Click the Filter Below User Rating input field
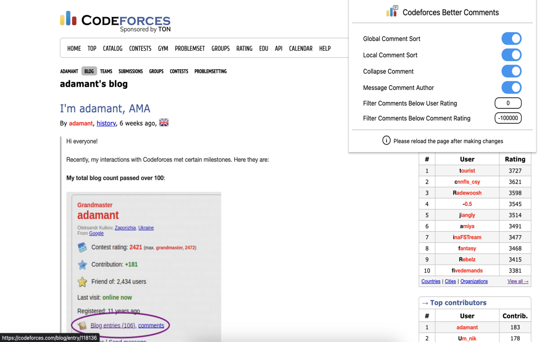Screen dimensions: 547x342 point(508,103)
